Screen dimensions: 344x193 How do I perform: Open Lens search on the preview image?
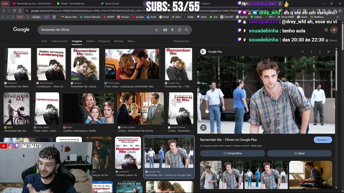coord(203,128)
